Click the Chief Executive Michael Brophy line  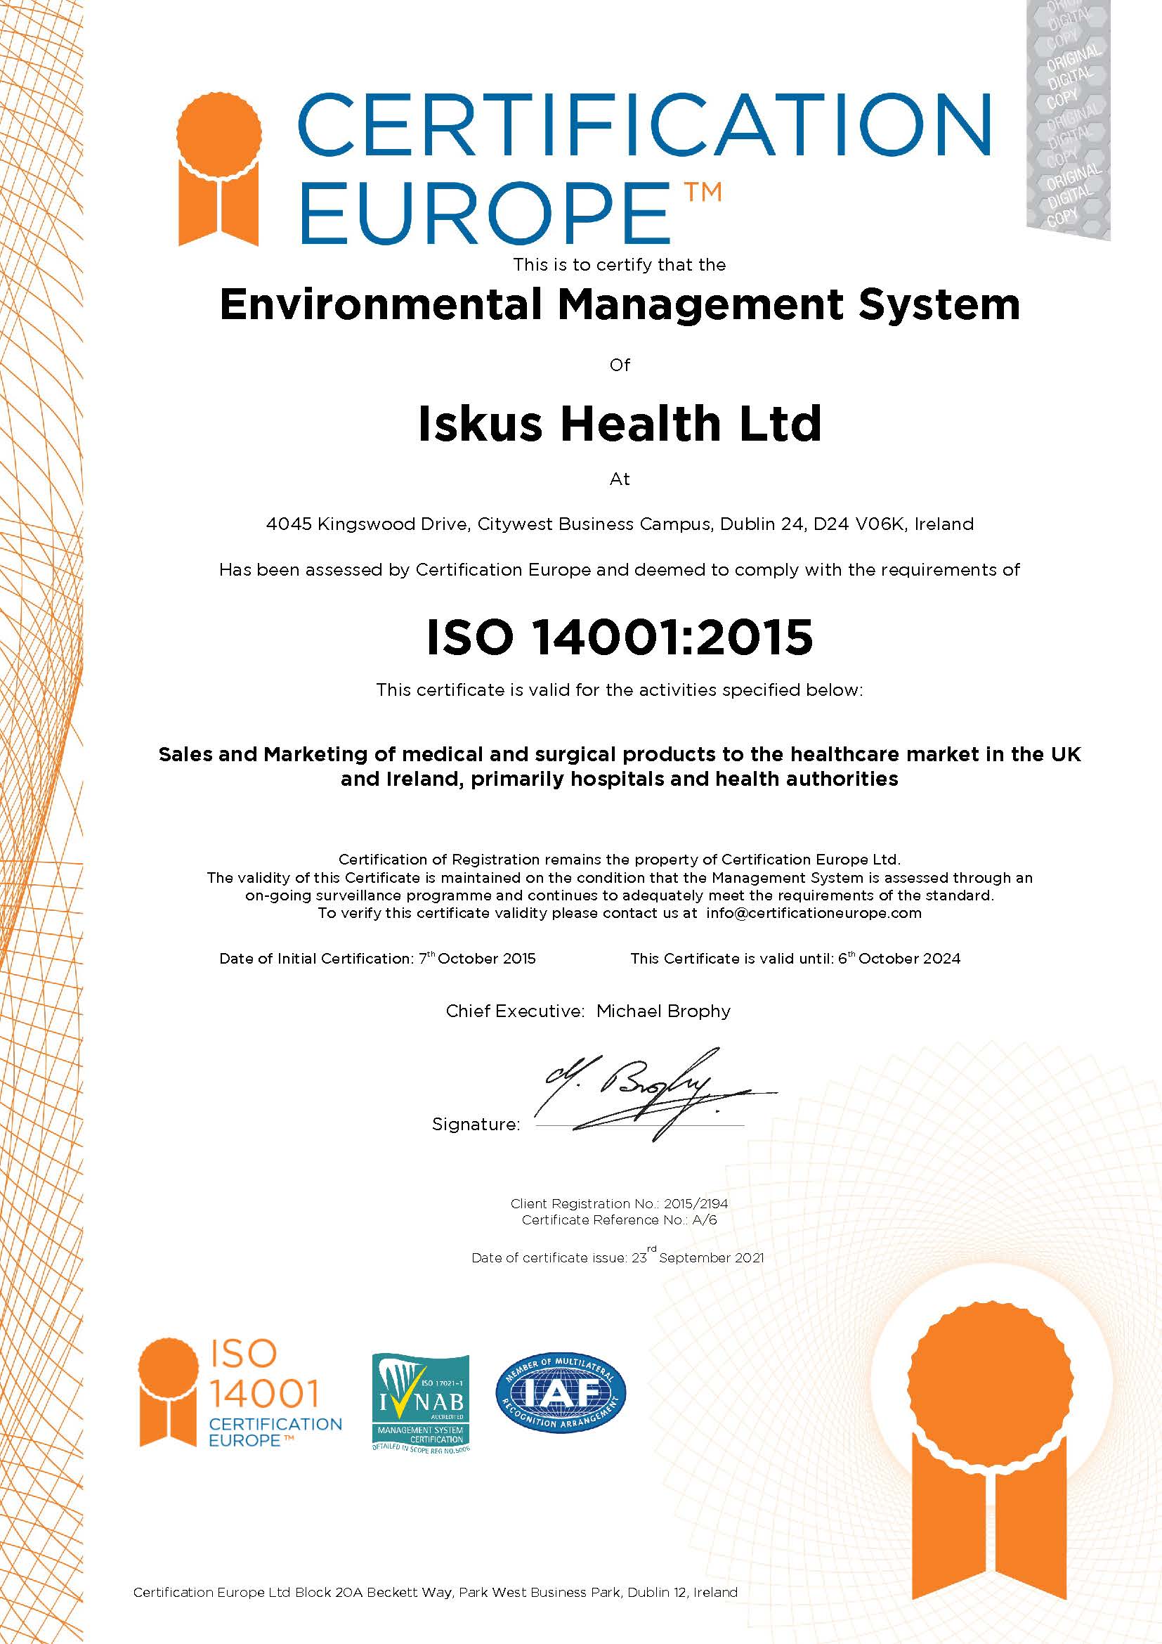click(588, 1011)
